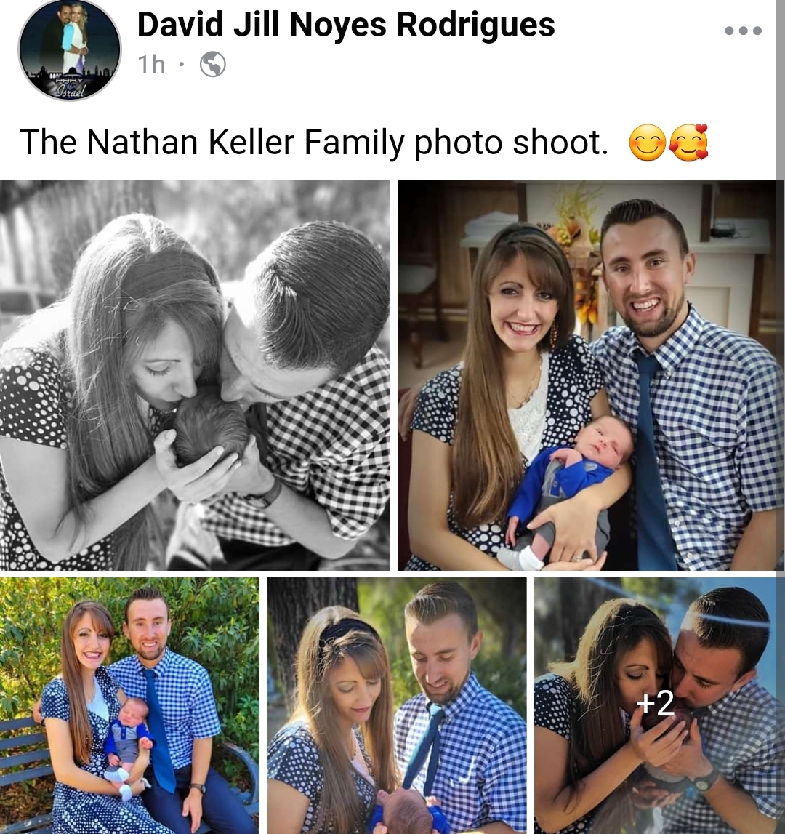Viewport: 785px width, 834px height.
Task: Click the post caption about Nathan Keller Family
Action: click(314, 143)
